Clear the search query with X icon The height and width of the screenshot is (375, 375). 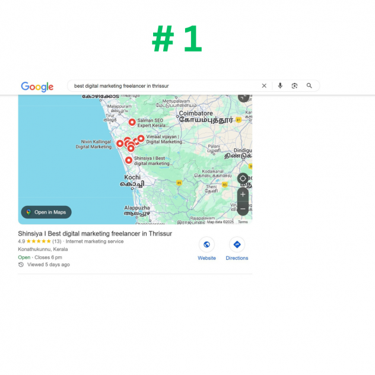[264, 86]
